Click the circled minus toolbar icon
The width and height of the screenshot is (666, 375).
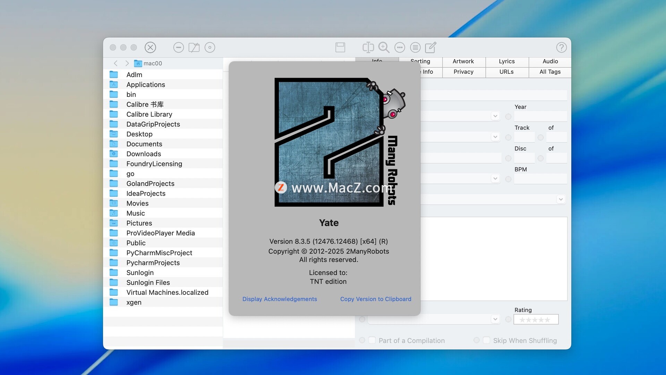pyautogui.click(x=179, y=47)
